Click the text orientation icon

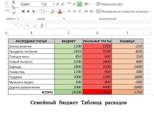[86, 4]
